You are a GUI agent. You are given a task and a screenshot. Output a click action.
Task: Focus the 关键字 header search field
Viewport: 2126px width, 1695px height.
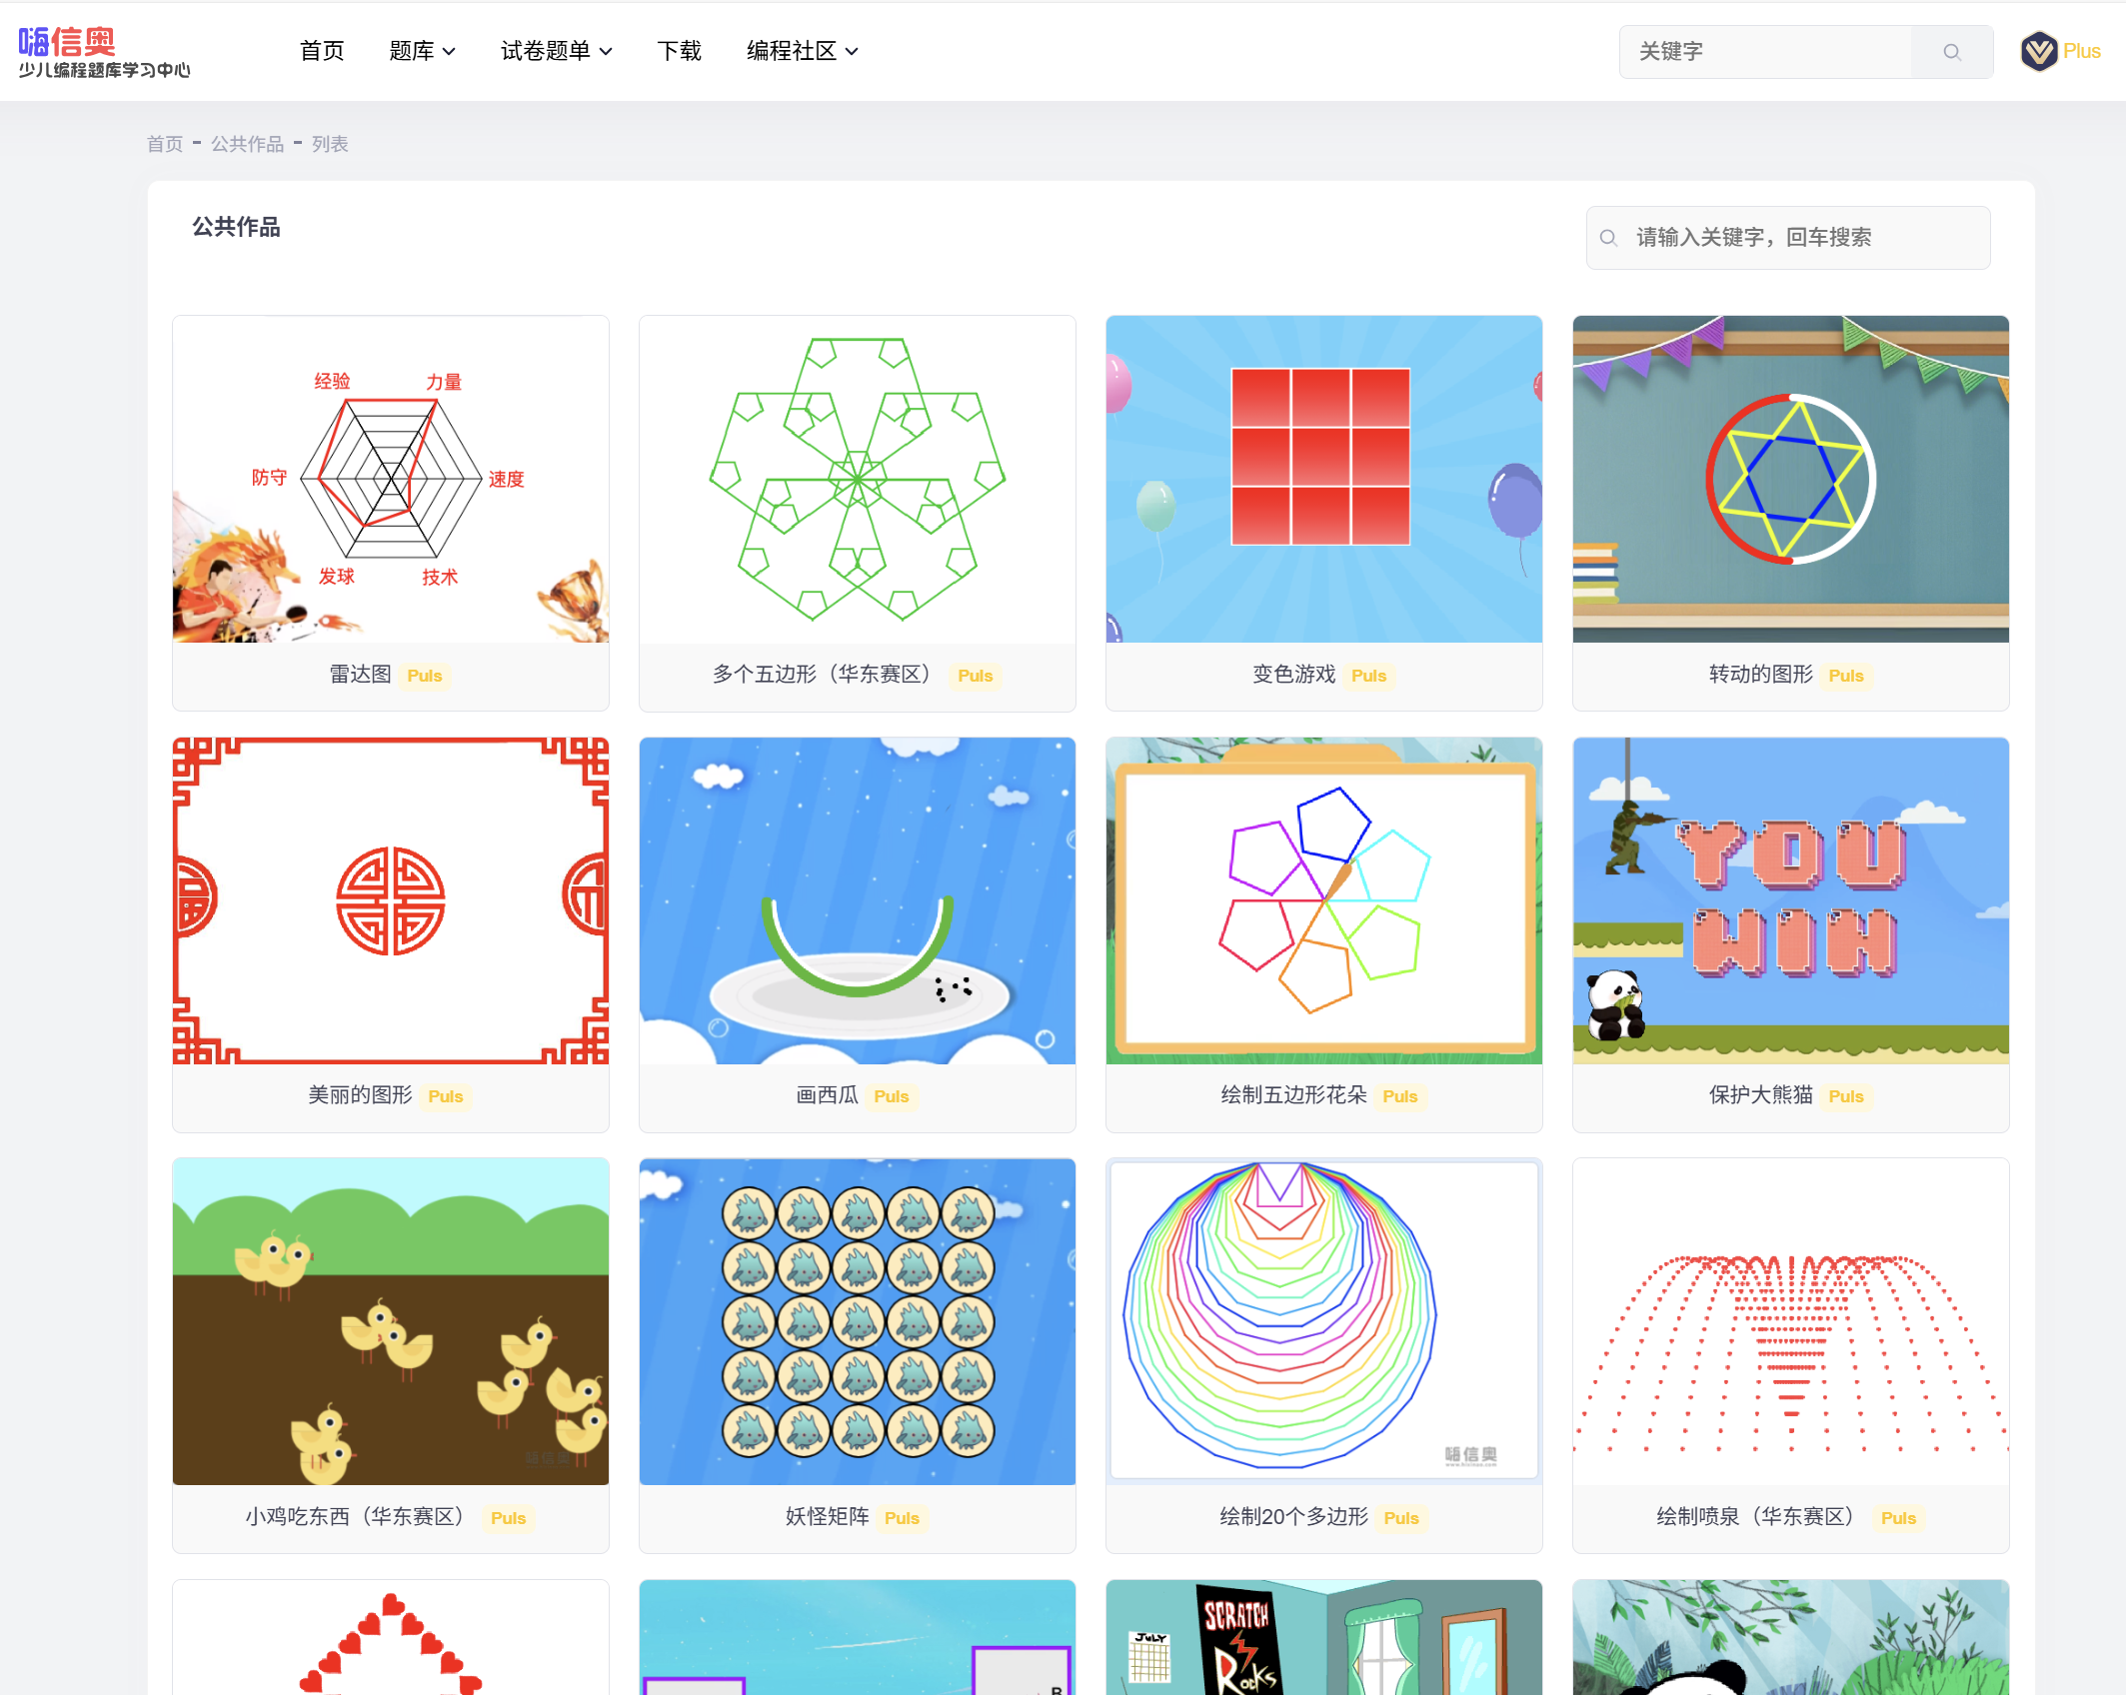pos(1765,52)
